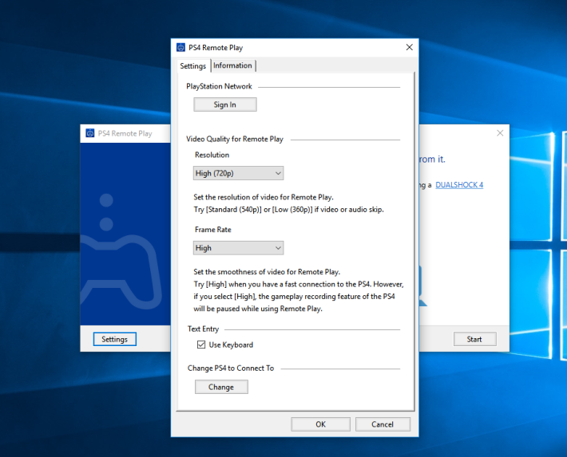Click the background PS4 Remote Play window icon

pos(89,133)
